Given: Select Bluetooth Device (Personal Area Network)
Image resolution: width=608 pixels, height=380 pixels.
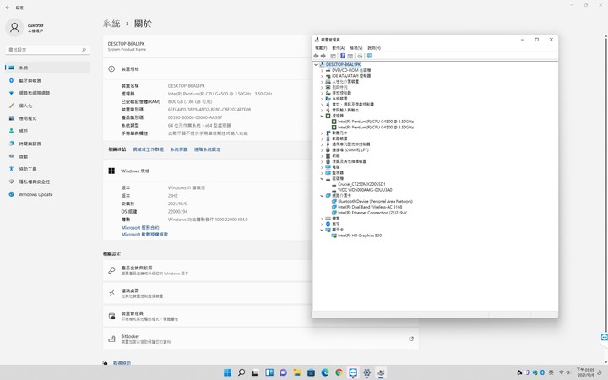Looking at the screenshot, I should coord(375,201).
